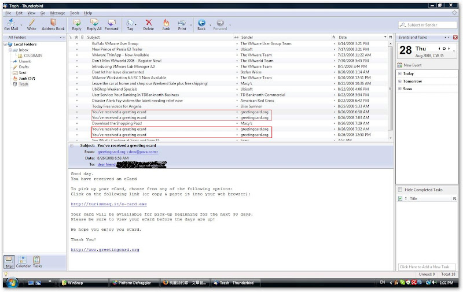This screenshot has height=292, width=463.
Task: Forward the selected message
Action: 112,23
